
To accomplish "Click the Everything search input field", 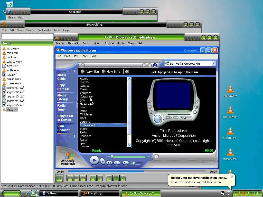I will (27, 36).
